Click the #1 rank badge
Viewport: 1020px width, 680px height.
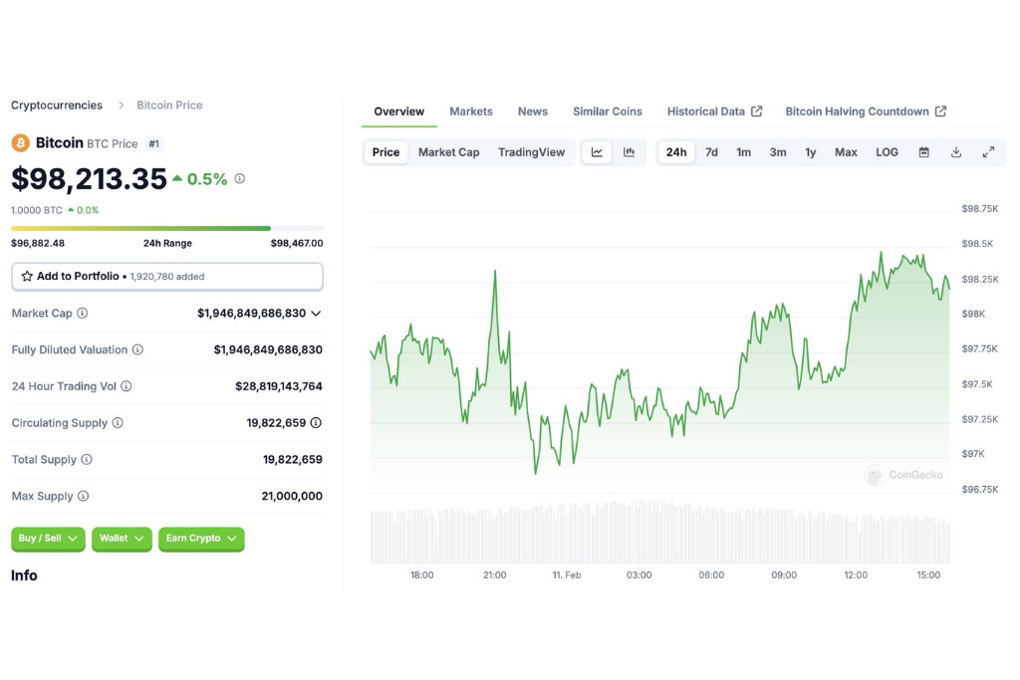tap(153, 143)
